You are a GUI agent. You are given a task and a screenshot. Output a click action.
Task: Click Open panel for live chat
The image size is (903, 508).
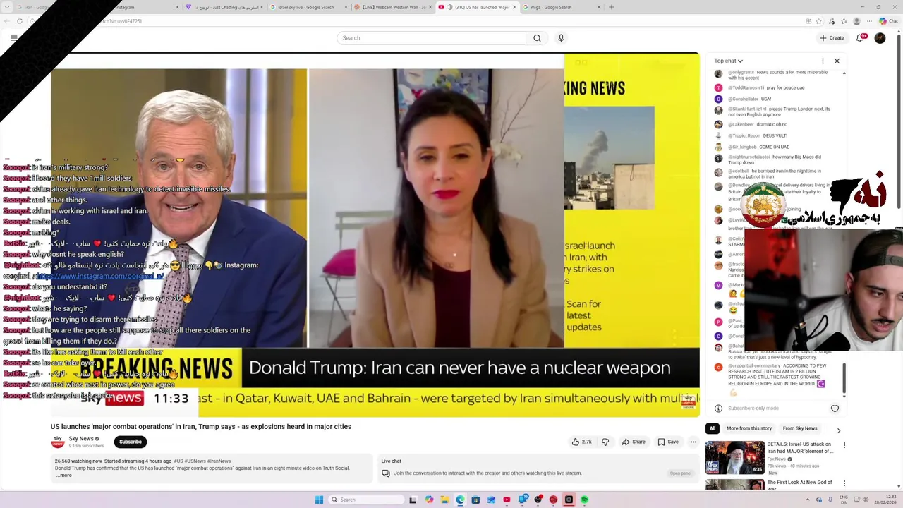(x=680, y=473)
